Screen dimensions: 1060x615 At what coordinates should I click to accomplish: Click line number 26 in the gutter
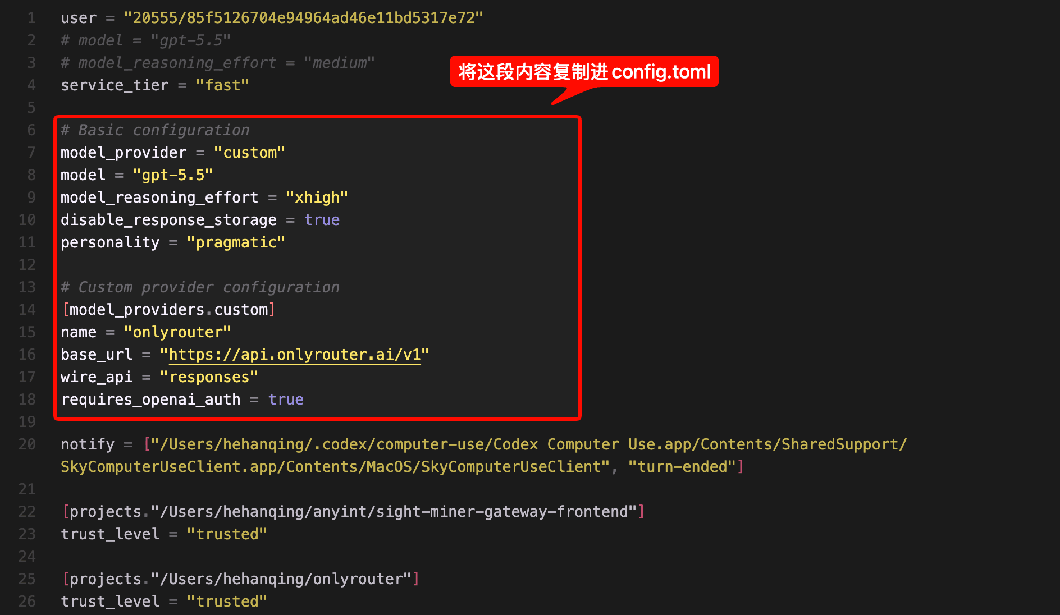click(27, 602)
